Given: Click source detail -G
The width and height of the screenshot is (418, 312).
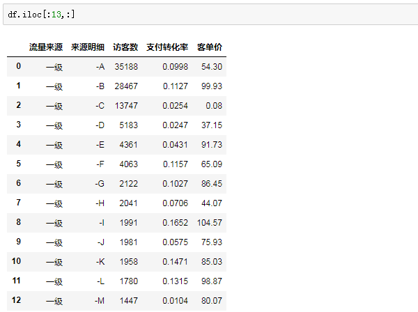Looking at the screenshot, I should (x=100, y=184).
